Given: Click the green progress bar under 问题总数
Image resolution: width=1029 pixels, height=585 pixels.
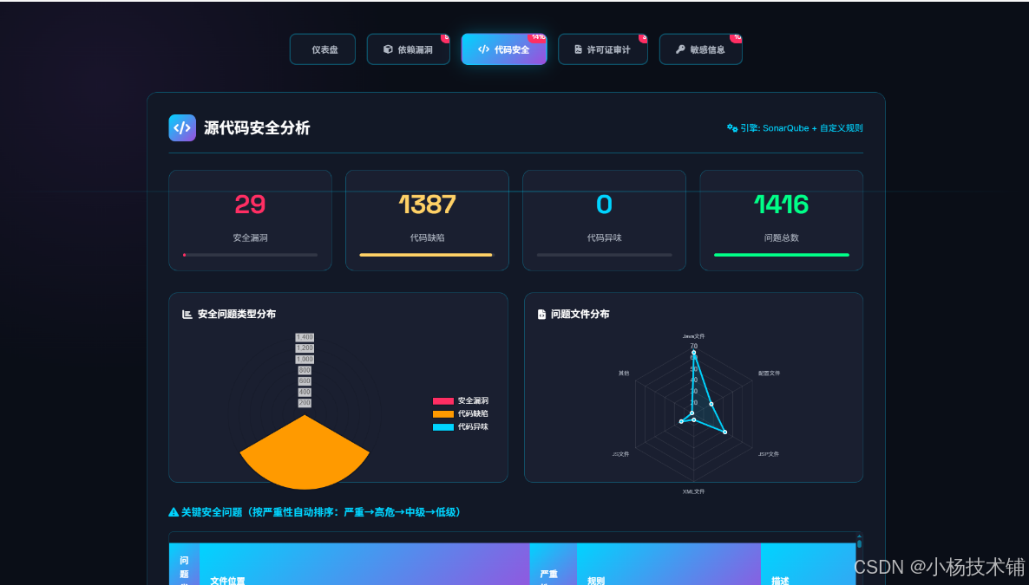Looking at the screenshot, I should pyautogui.click(x=782, y=255).
